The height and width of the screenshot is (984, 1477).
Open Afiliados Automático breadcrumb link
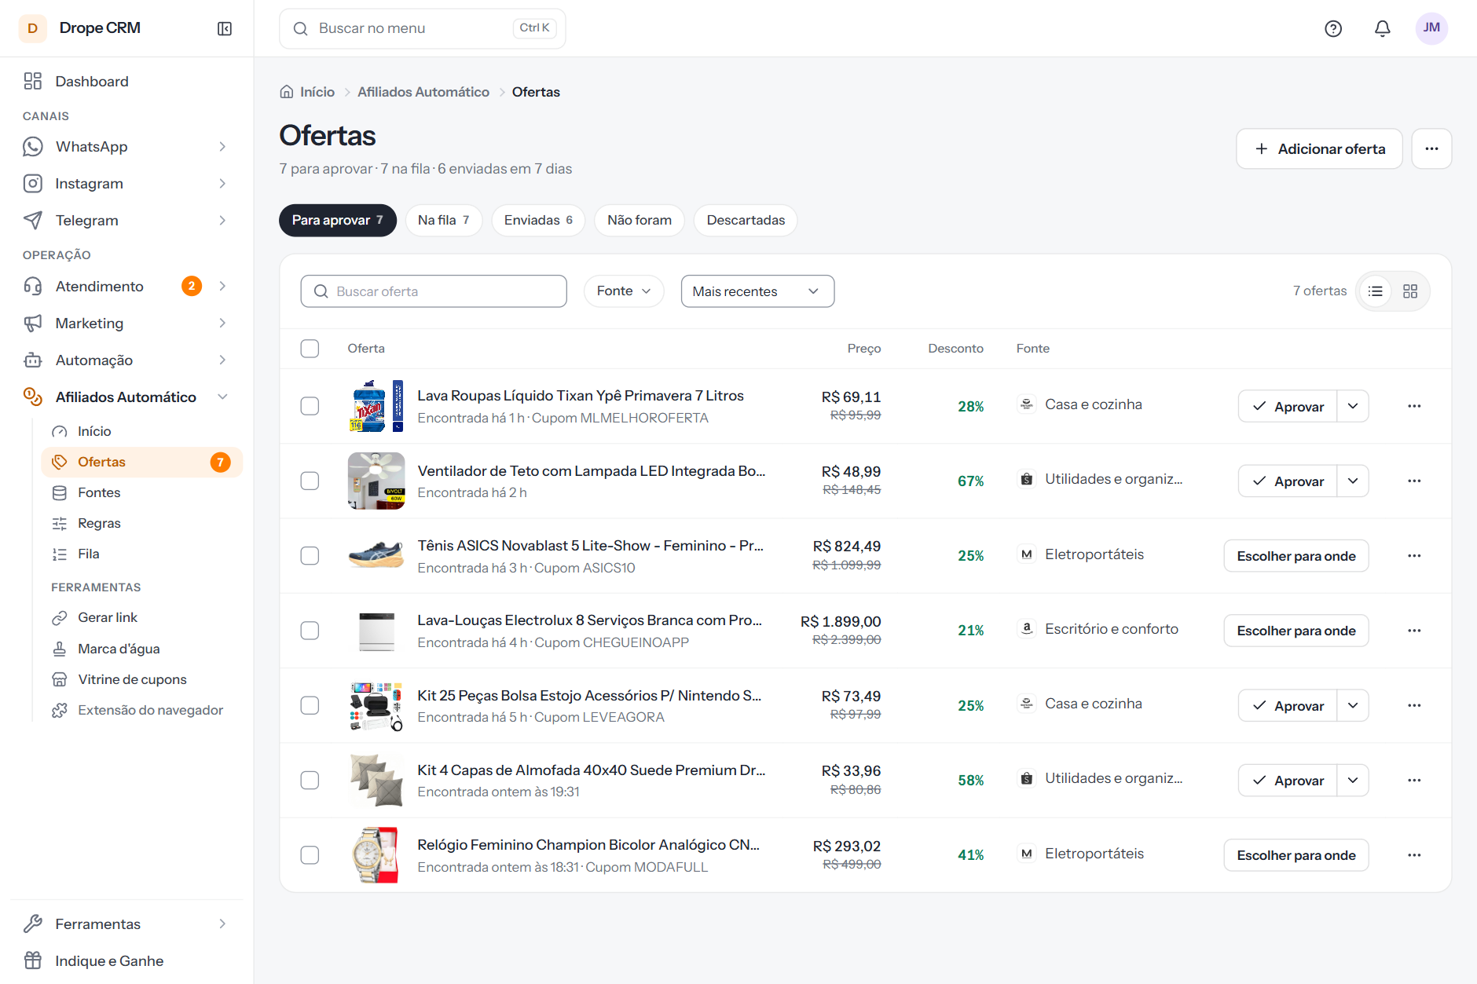click(423, 92)
